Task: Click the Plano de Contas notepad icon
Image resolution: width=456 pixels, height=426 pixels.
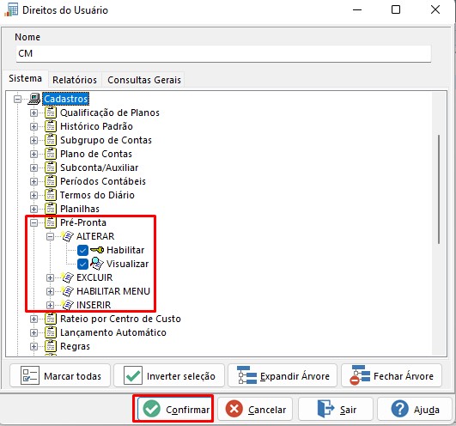Action: click(x=51, y=154)
